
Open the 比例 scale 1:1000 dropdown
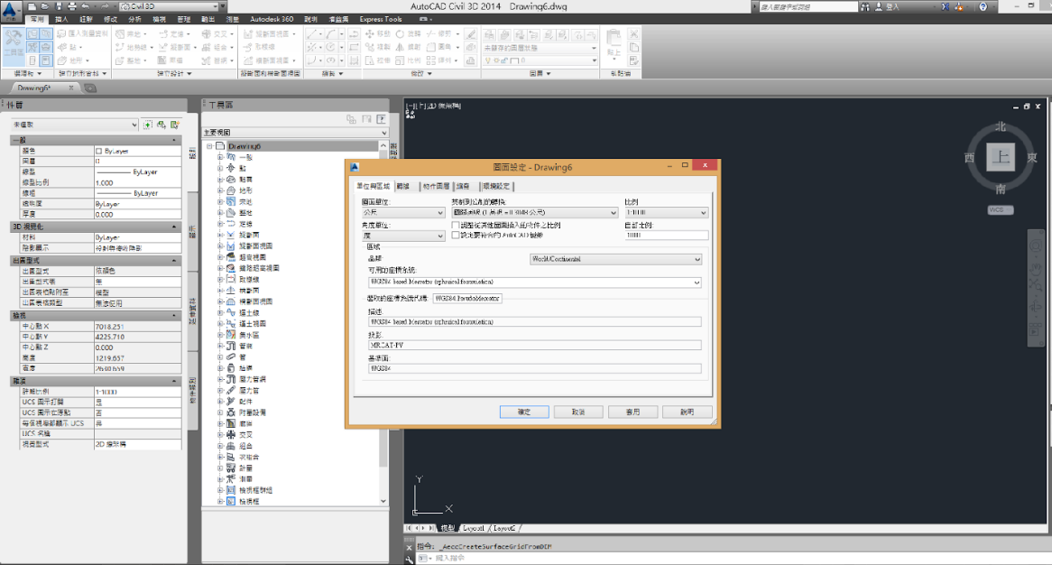[x=666, y=213]
